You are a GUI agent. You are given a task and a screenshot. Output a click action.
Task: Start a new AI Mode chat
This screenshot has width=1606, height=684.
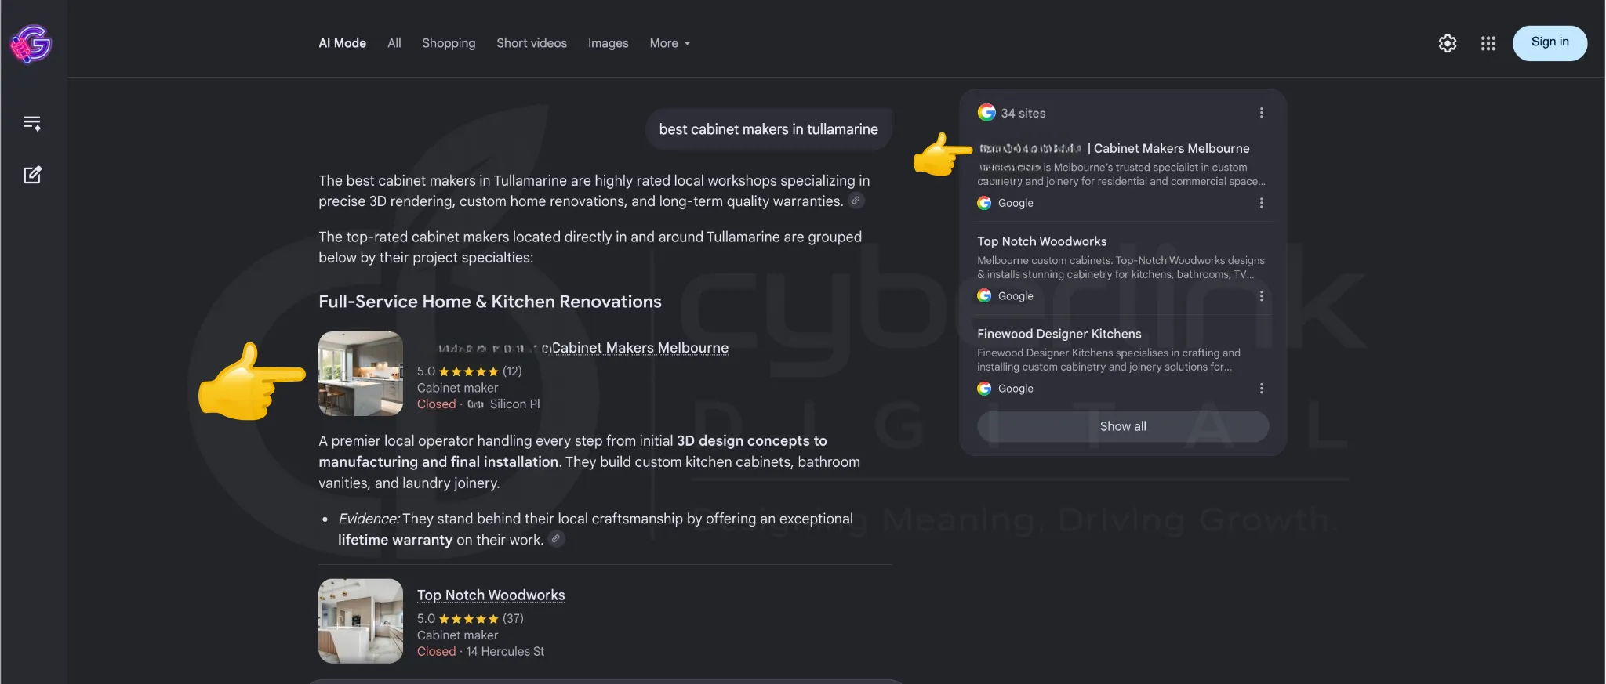click(32, 174)
